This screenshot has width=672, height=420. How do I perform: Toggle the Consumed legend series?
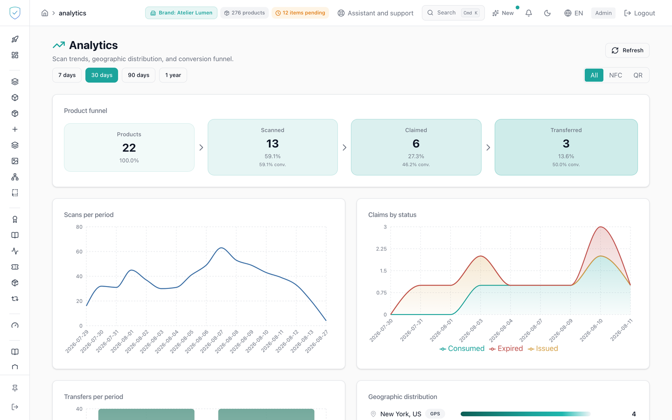click(462, 349)
